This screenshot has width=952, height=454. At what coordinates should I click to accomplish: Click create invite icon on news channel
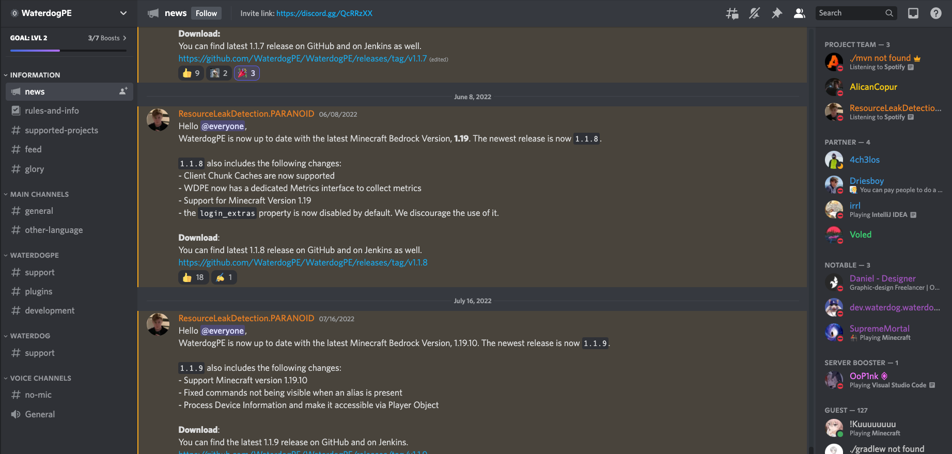(x=123, y=91)
